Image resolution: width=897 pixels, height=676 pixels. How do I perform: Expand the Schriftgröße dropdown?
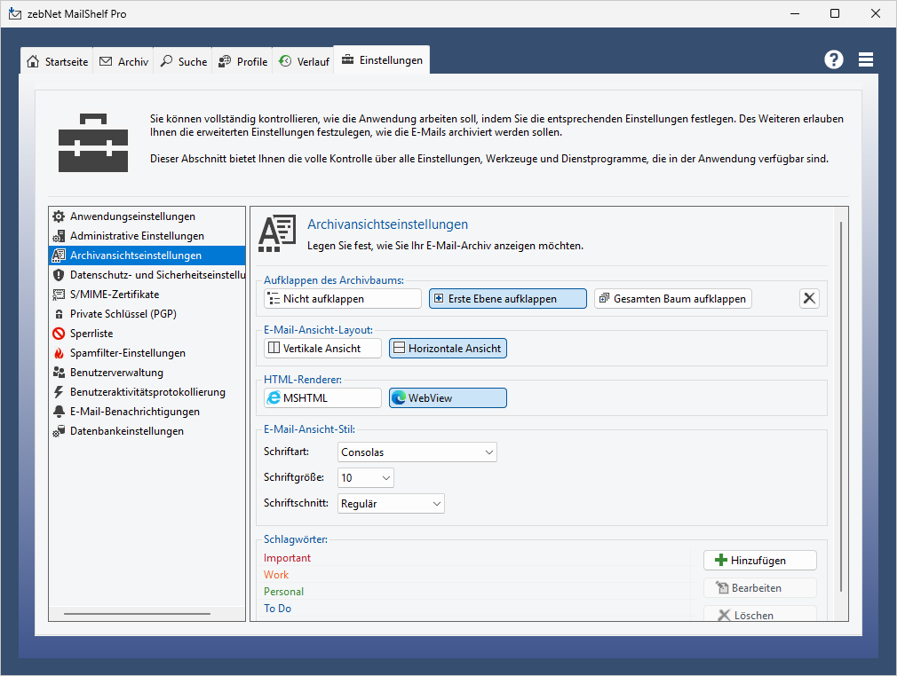[366, 478]
